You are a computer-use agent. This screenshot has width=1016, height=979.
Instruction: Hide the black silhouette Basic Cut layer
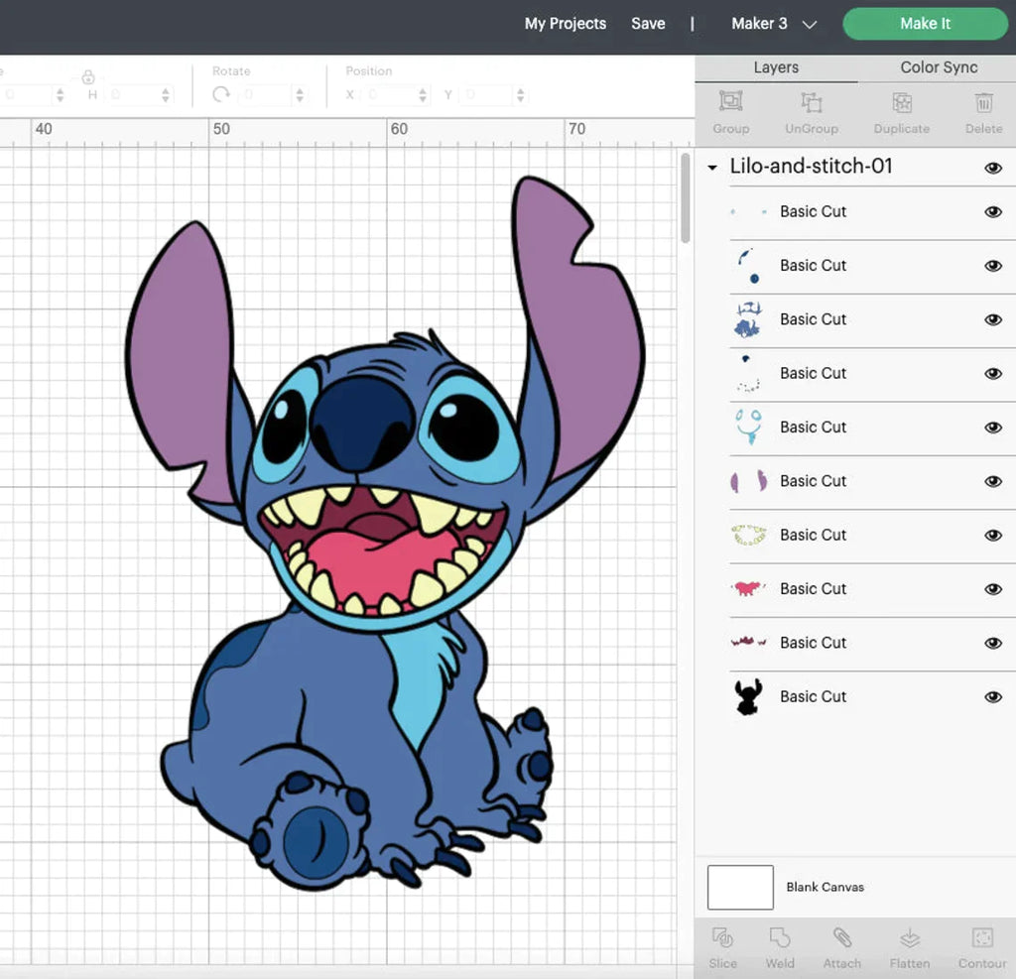coord(993,697)
